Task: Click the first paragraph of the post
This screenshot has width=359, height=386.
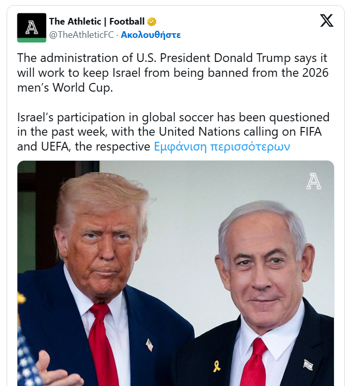Action: (173, 73)
